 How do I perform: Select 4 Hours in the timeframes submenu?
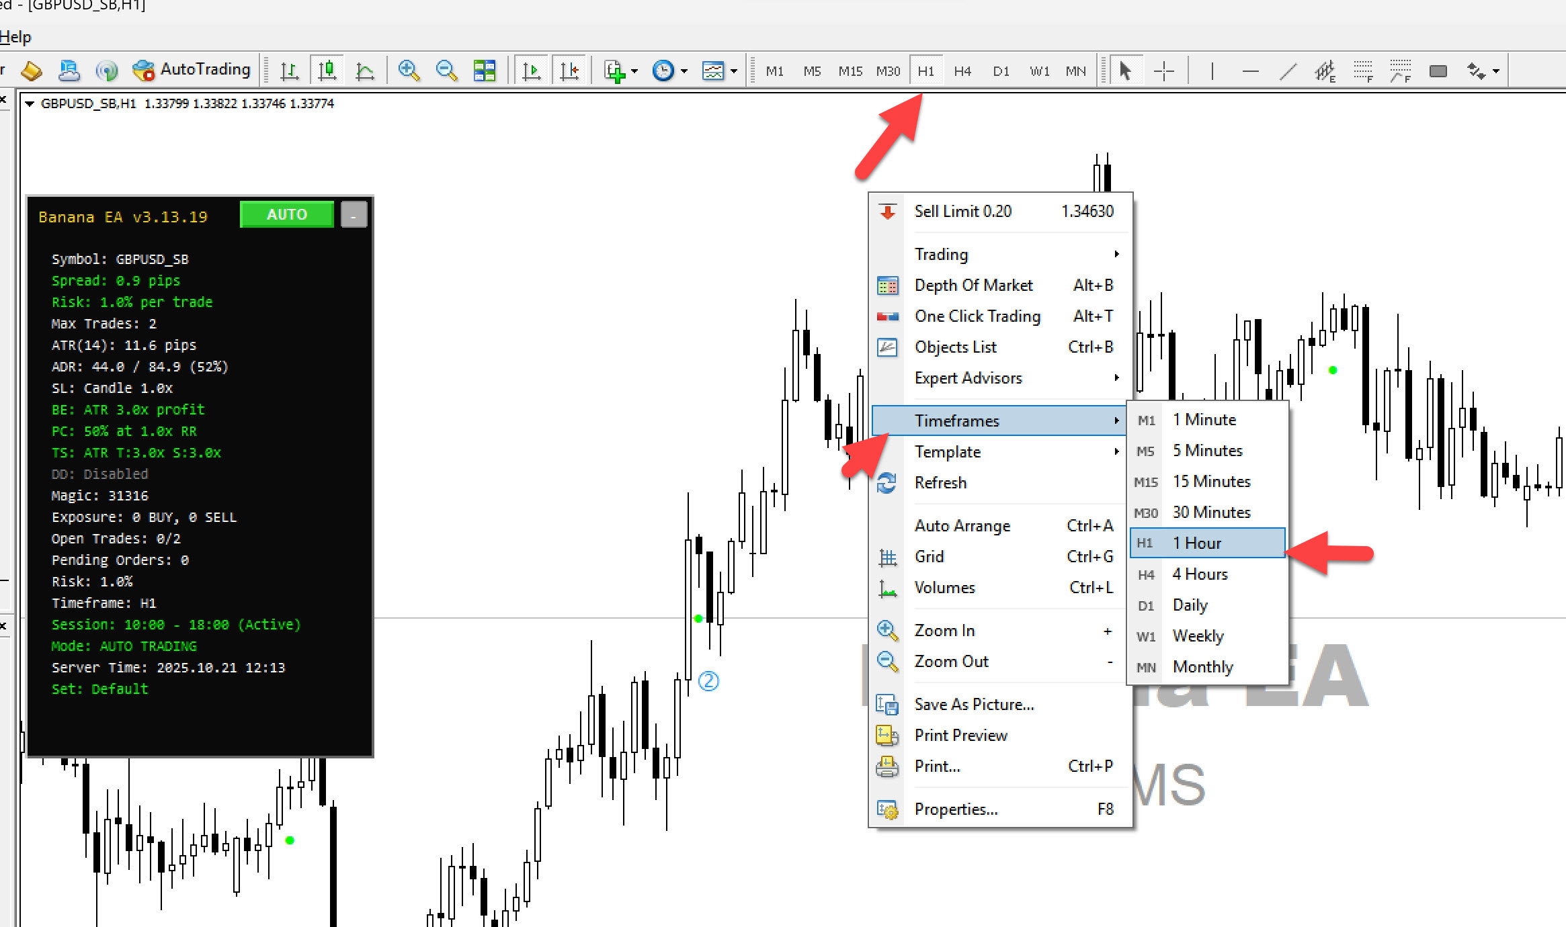tap(1200, 574)
